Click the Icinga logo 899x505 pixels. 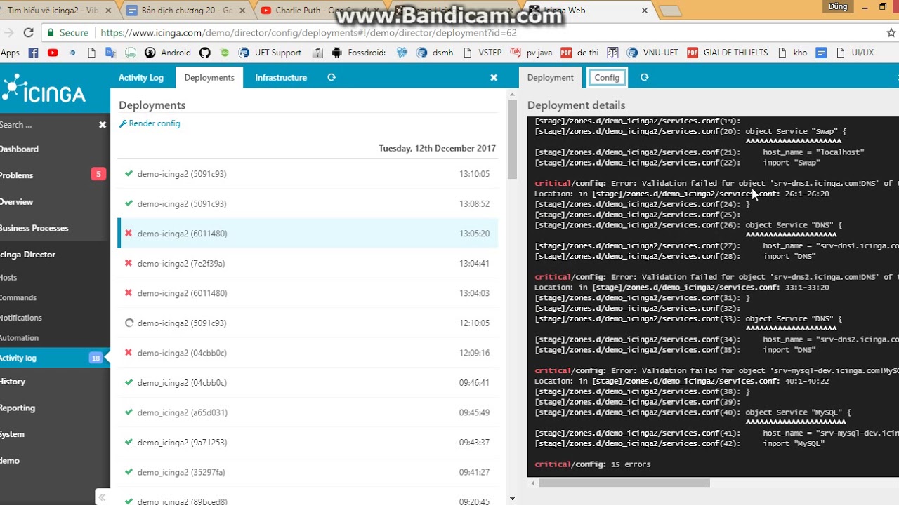click(x=44, y=88)
